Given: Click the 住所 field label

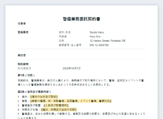Looking at the screenshot, I should [x=61, y=41].
